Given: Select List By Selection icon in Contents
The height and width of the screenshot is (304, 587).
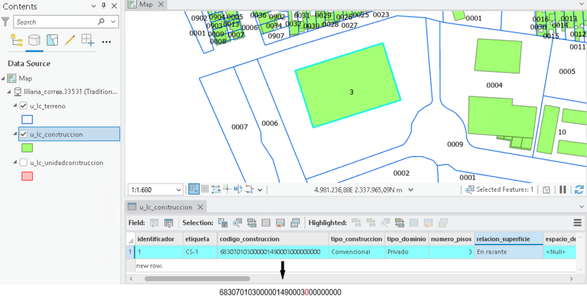Looking at the screenshot, I should (52, 40).
